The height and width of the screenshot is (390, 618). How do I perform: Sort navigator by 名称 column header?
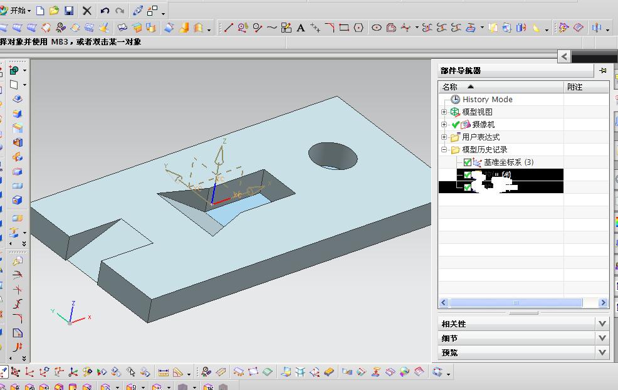501,87
